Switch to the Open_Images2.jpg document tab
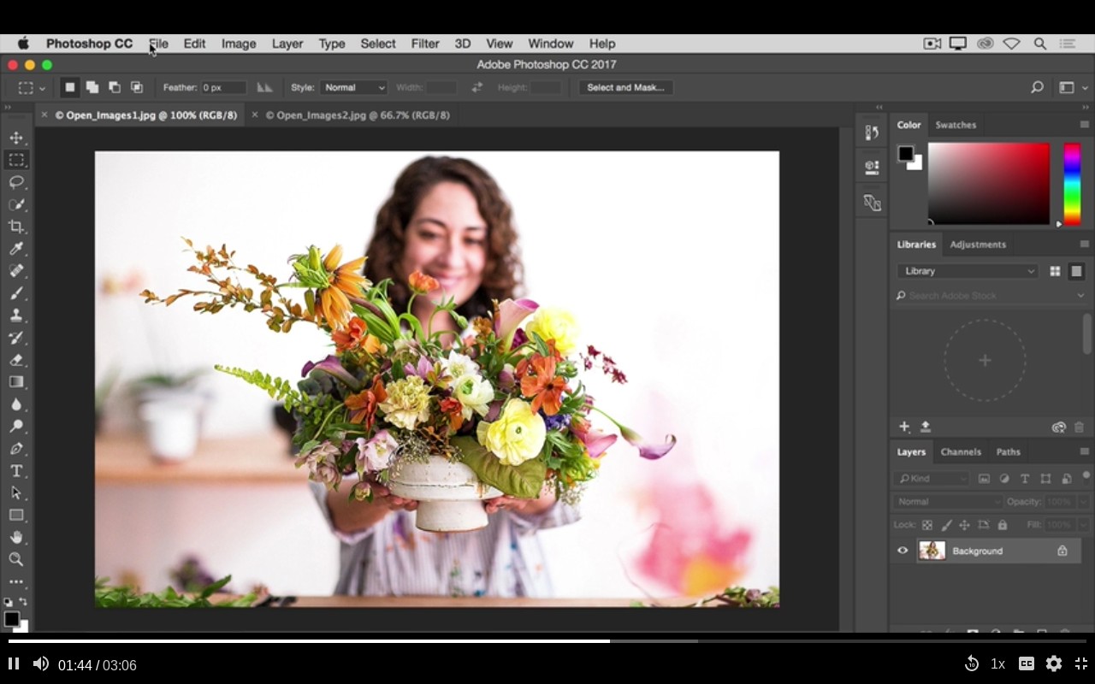The image size is (1095, 684). 359,115
